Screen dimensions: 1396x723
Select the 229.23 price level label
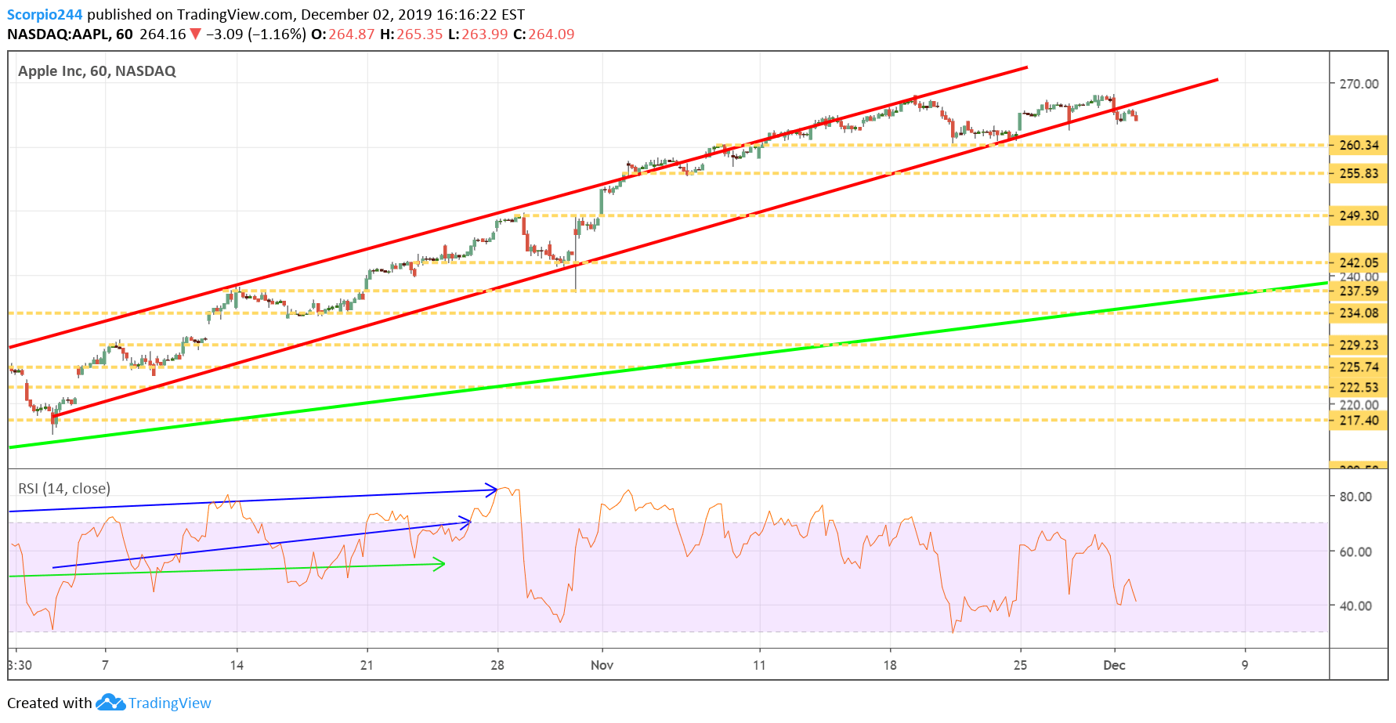[1358, 345]
